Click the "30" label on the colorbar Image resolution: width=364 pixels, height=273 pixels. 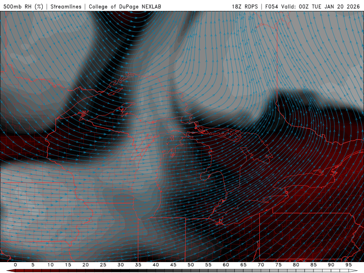click(121, 265)
